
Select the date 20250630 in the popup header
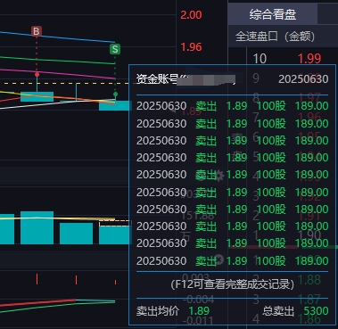[x=303, y=79]
